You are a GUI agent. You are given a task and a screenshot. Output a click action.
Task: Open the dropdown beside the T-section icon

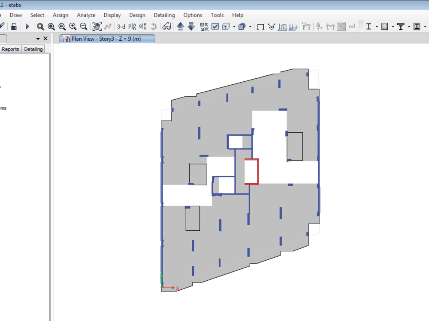409,27
